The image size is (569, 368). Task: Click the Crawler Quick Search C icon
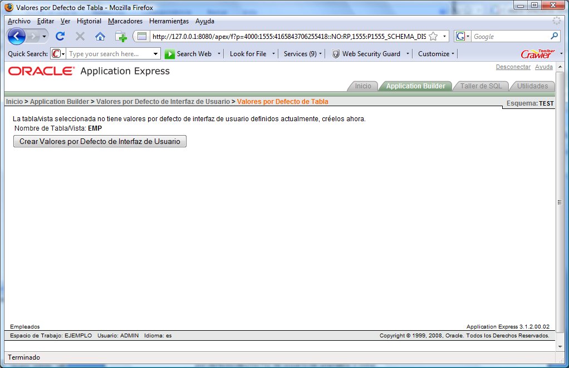(56, 54)
